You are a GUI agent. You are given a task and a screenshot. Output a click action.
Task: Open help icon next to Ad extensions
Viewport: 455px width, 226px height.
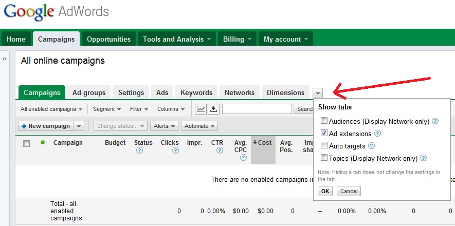point(377,133)
